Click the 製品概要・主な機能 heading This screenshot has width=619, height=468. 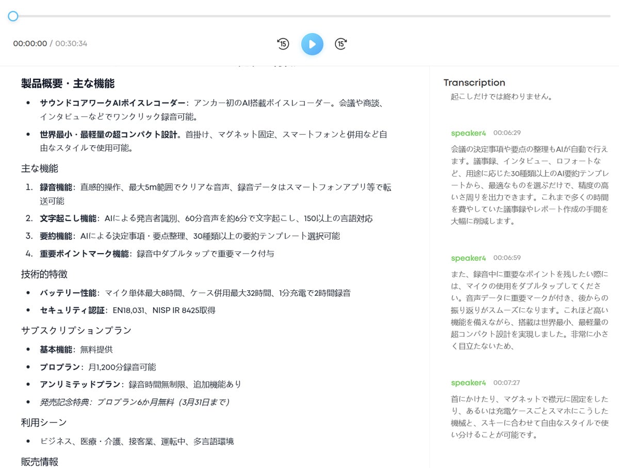point(68,83)
